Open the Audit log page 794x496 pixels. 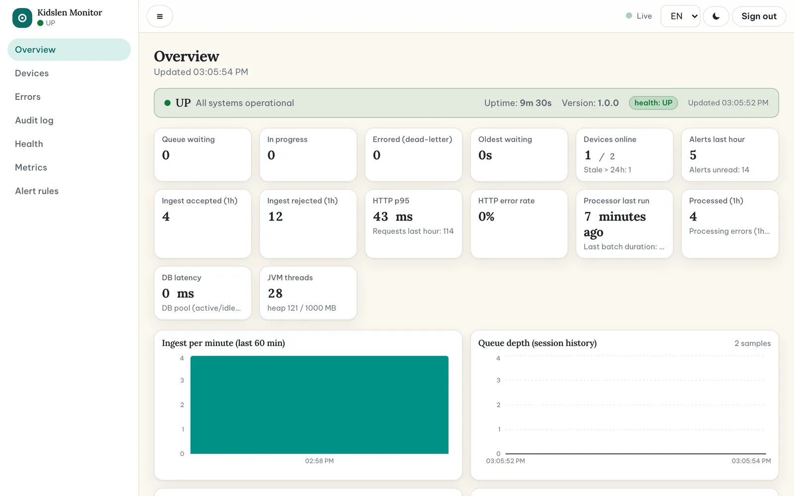(69, 121)
